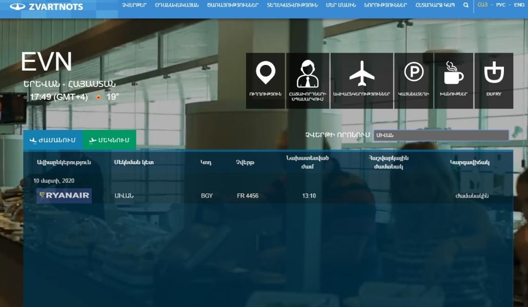Image resolution: width=528 pixels, height=307 pixels.
Task: Click the Ryanair airline logo
Action: pyautogui.click(x=64, y=195)
